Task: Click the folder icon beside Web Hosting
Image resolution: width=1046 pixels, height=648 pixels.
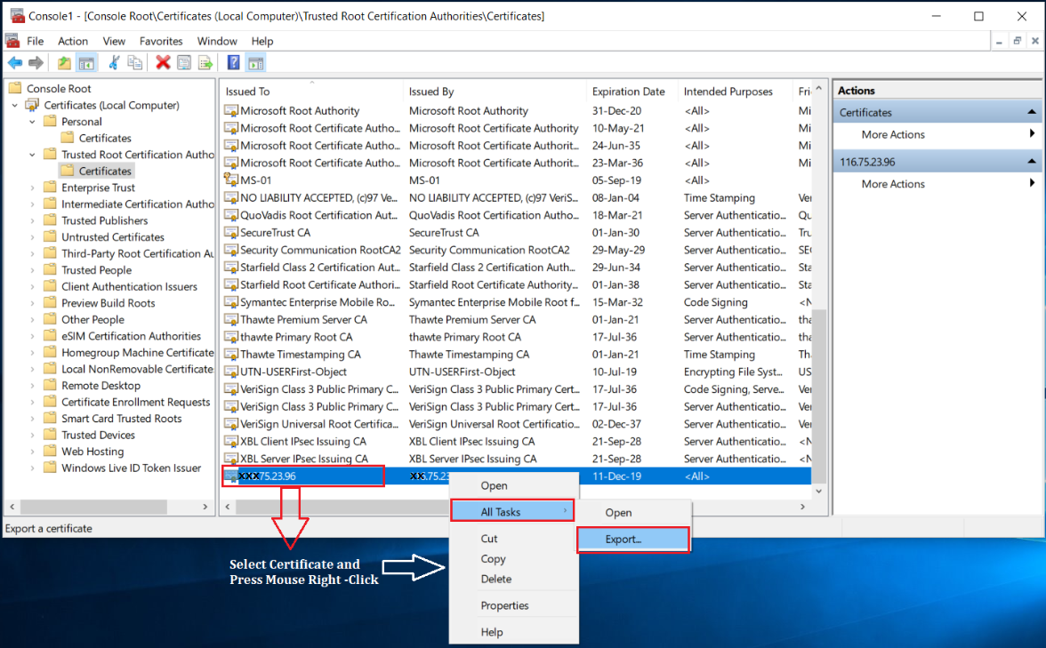Action: tap(50, 452)
